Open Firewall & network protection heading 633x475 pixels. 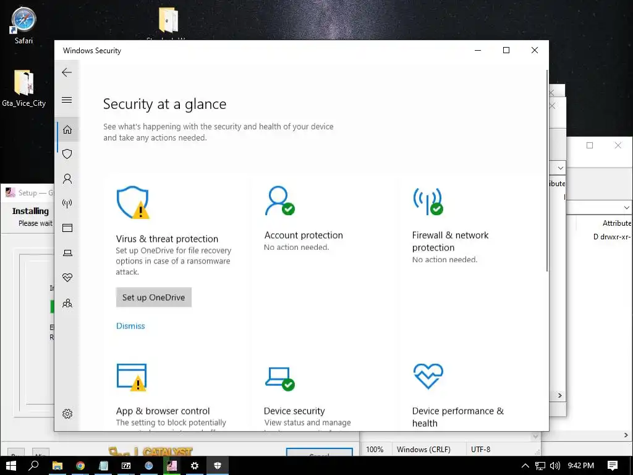(450, 241)
